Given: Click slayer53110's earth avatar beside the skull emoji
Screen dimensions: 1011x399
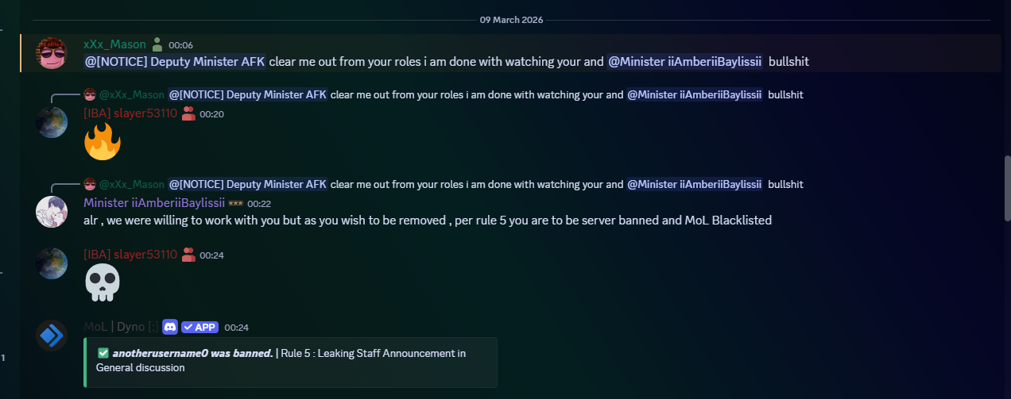Looking at the screenshot, I should click(52, 263).
